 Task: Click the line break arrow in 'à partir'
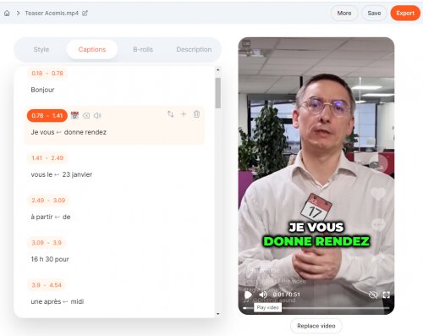(x=57, y=217)
